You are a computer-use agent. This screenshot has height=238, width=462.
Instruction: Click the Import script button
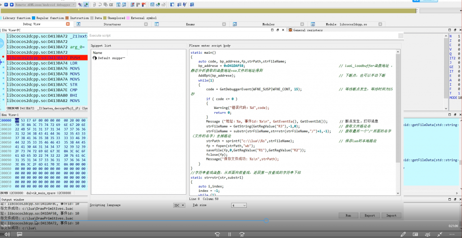[391, 215]
